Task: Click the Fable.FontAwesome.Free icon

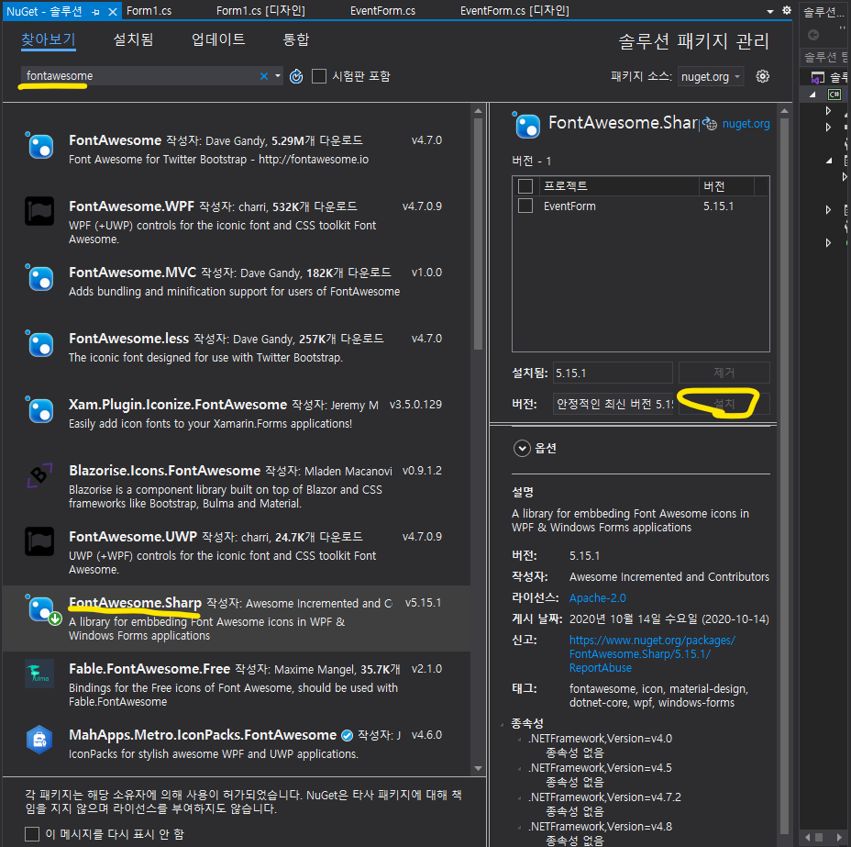Action: [x=39, y=674]
